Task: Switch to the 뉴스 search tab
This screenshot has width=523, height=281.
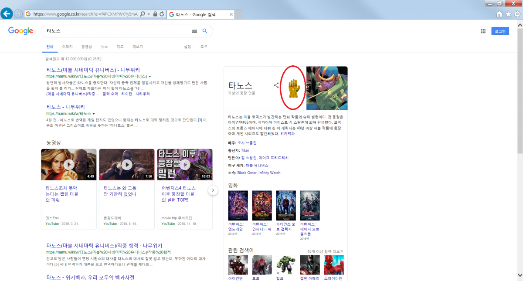Action: pyautogui.click(x=104, y=47)
